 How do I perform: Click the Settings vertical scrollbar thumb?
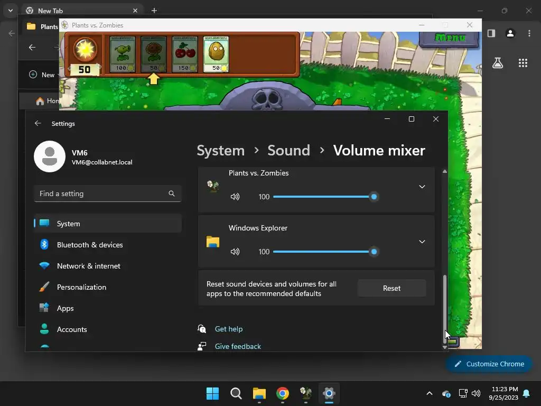pyautogui.click(x=445, y=308)
